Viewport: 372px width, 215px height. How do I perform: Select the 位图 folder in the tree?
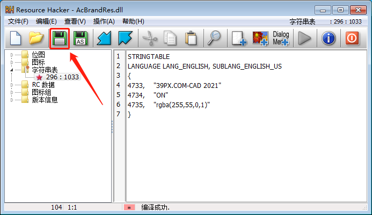click(38, 55)
